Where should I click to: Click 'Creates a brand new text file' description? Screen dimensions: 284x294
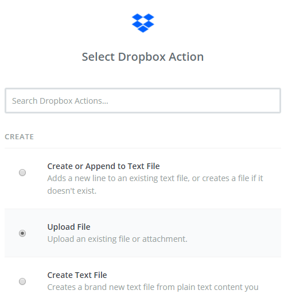(x=153, y=287)
